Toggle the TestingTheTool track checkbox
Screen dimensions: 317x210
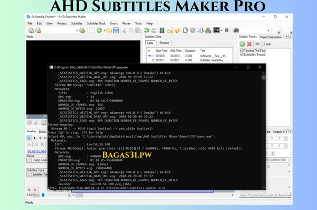click(241, 50)
